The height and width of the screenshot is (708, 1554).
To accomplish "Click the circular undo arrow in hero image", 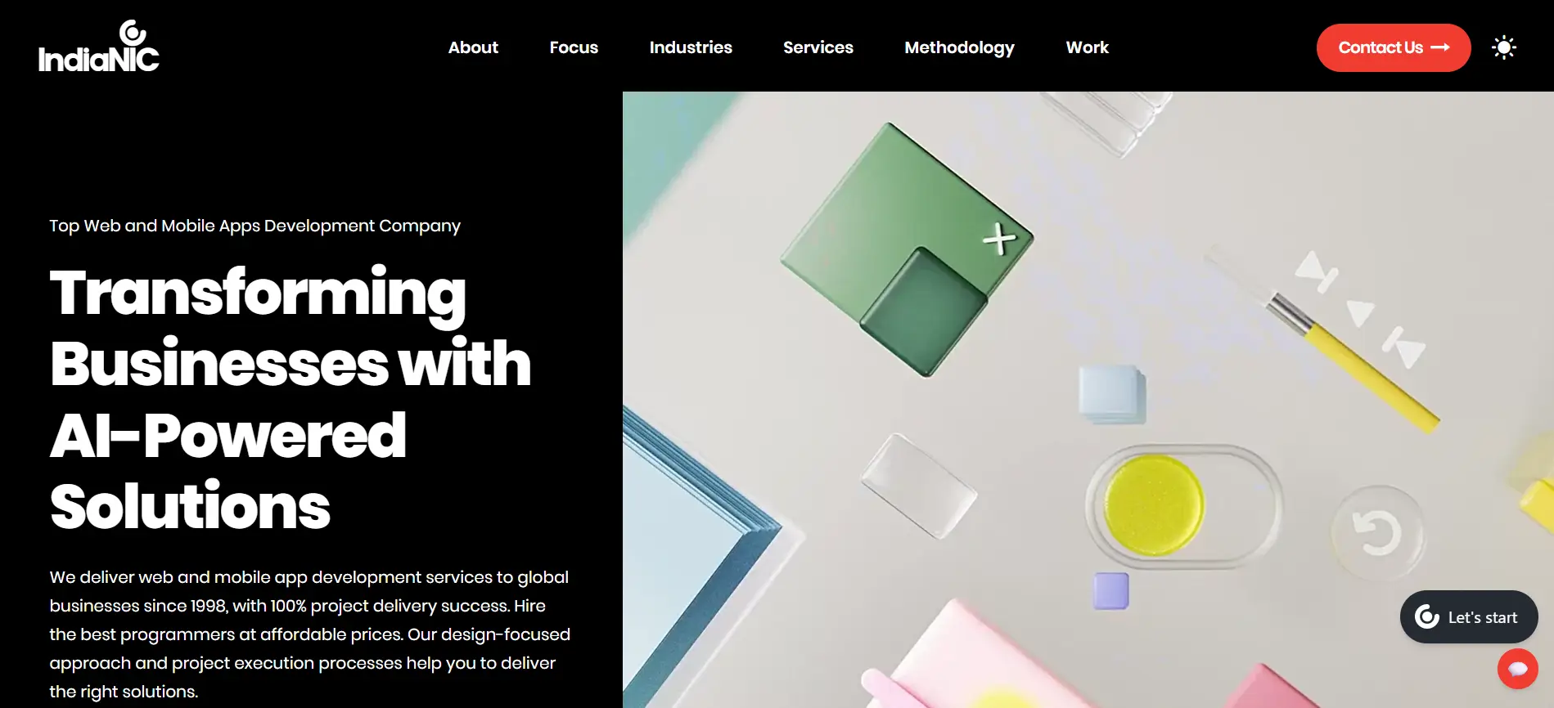I will coord(1378,533).
